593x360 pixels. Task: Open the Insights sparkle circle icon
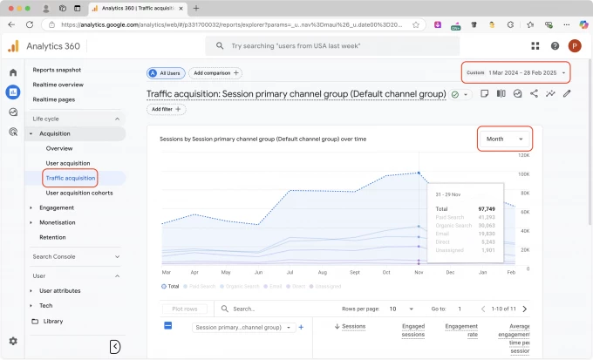[517, 93]
